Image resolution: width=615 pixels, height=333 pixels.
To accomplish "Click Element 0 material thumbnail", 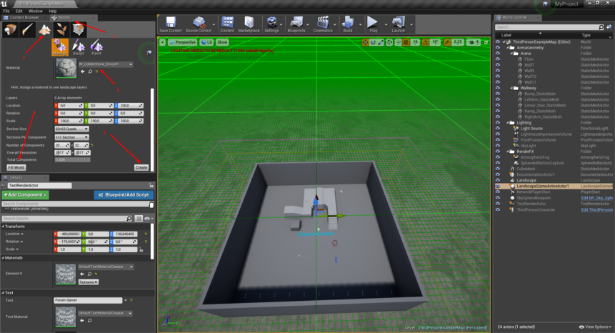I will [x=66, y=274].
